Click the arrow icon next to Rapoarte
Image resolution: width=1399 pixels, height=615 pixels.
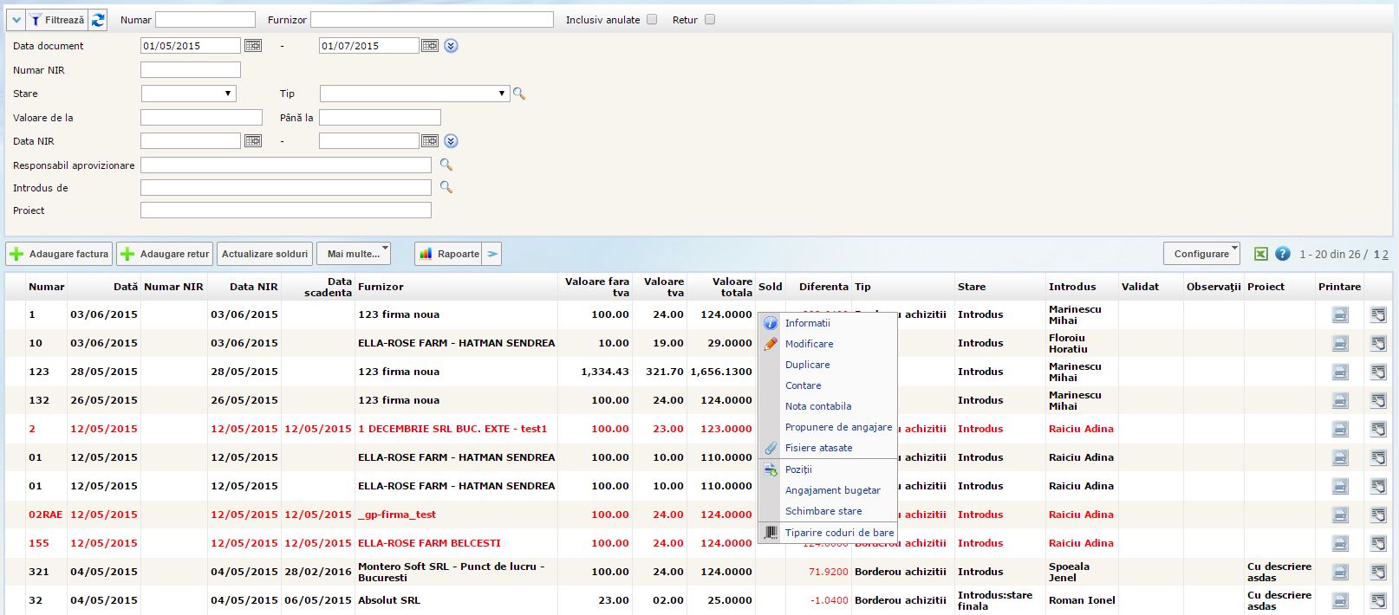(x=492, y=254)
